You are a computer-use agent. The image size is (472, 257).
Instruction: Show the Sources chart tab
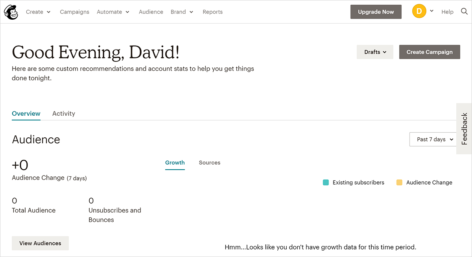pos(209,163)
